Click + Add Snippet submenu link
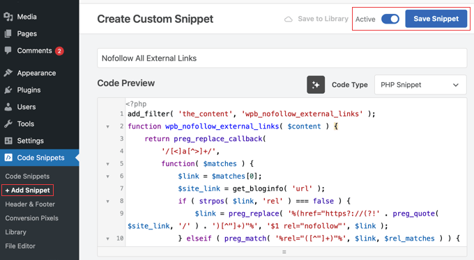This screenshot has height=260, width=474. [x=27, y=190]
